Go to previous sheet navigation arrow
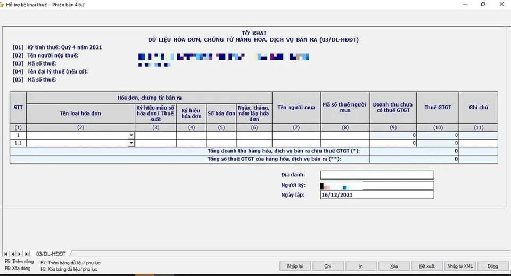The image size is (511, 276). pyautogui.click(x=12, y=254)
